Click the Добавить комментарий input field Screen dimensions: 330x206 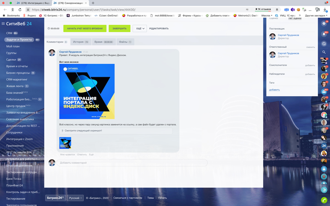click(132, 163)
